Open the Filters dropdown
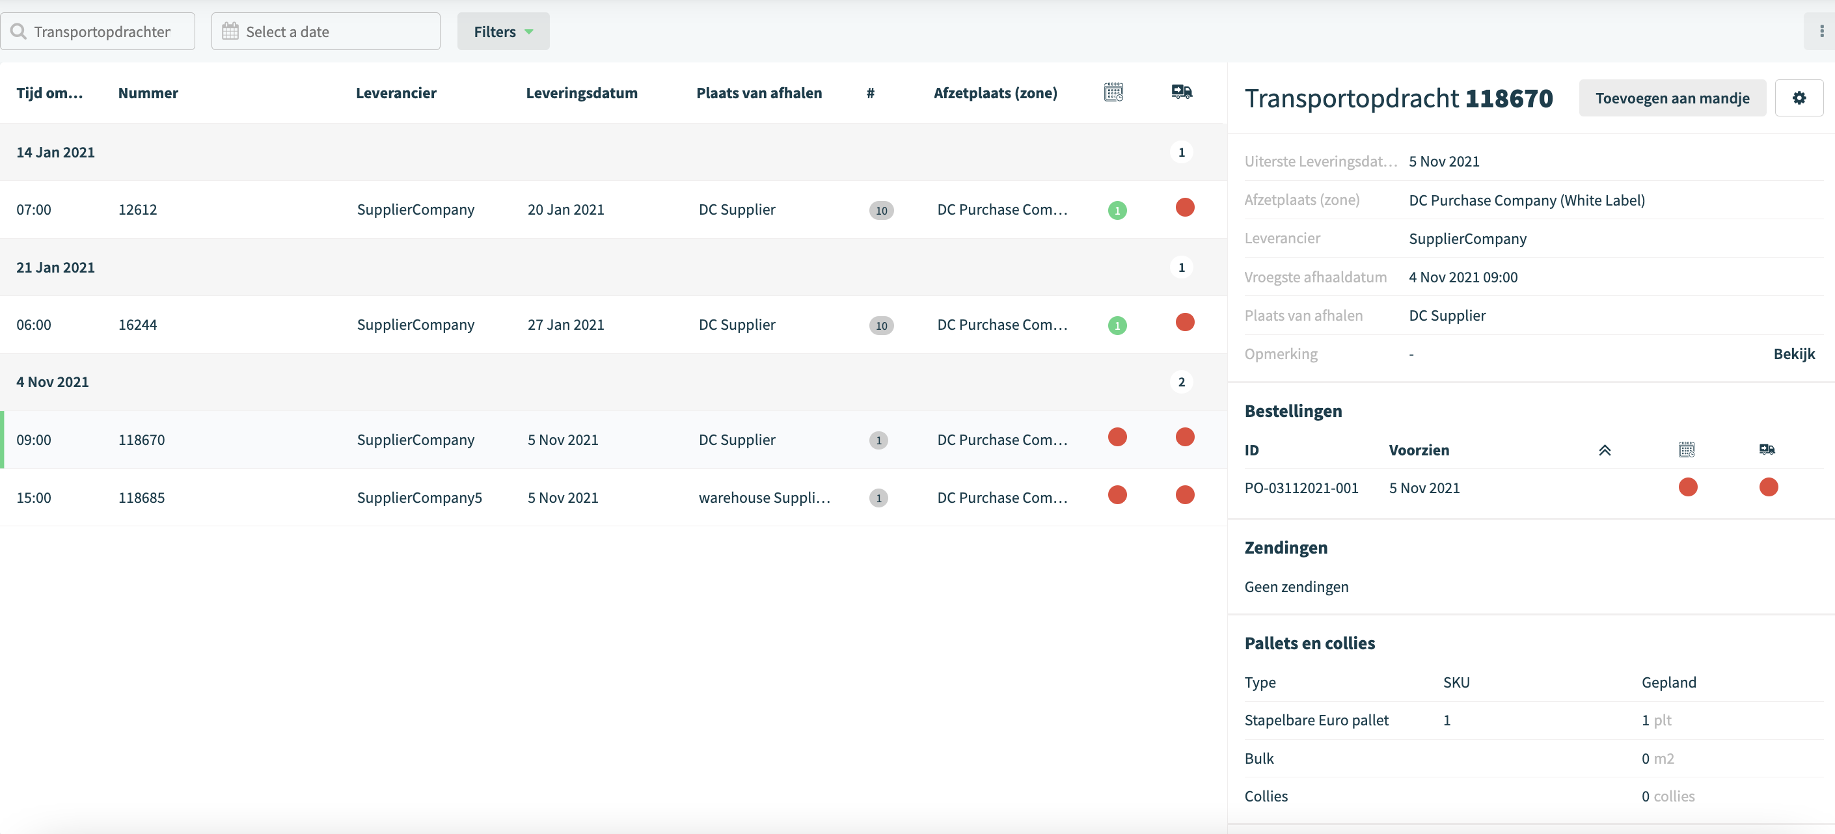 click(x=503, y=31)
